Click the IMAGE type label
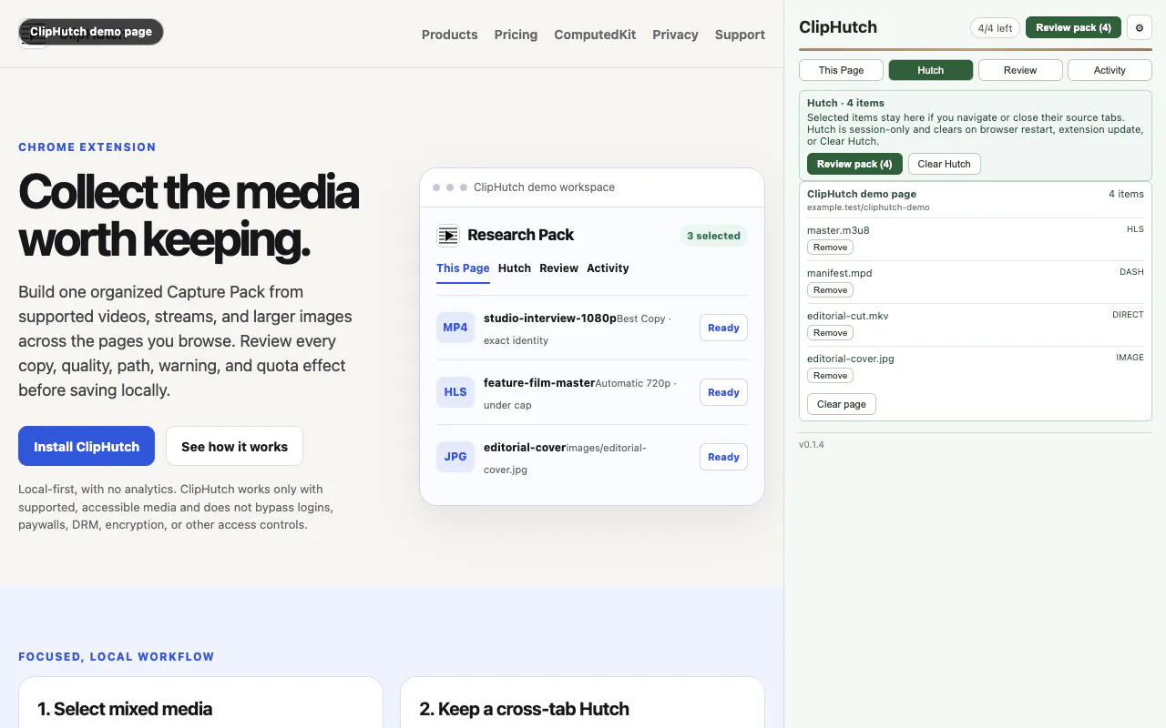1166x728 pixels. coord(1130,358)
